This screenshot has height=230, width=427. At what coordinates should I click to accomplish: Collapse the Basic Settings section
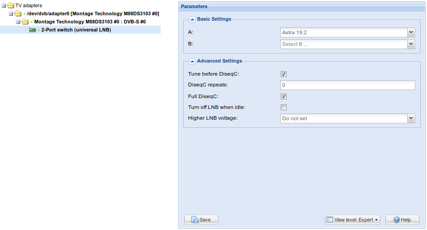[192, 19]
